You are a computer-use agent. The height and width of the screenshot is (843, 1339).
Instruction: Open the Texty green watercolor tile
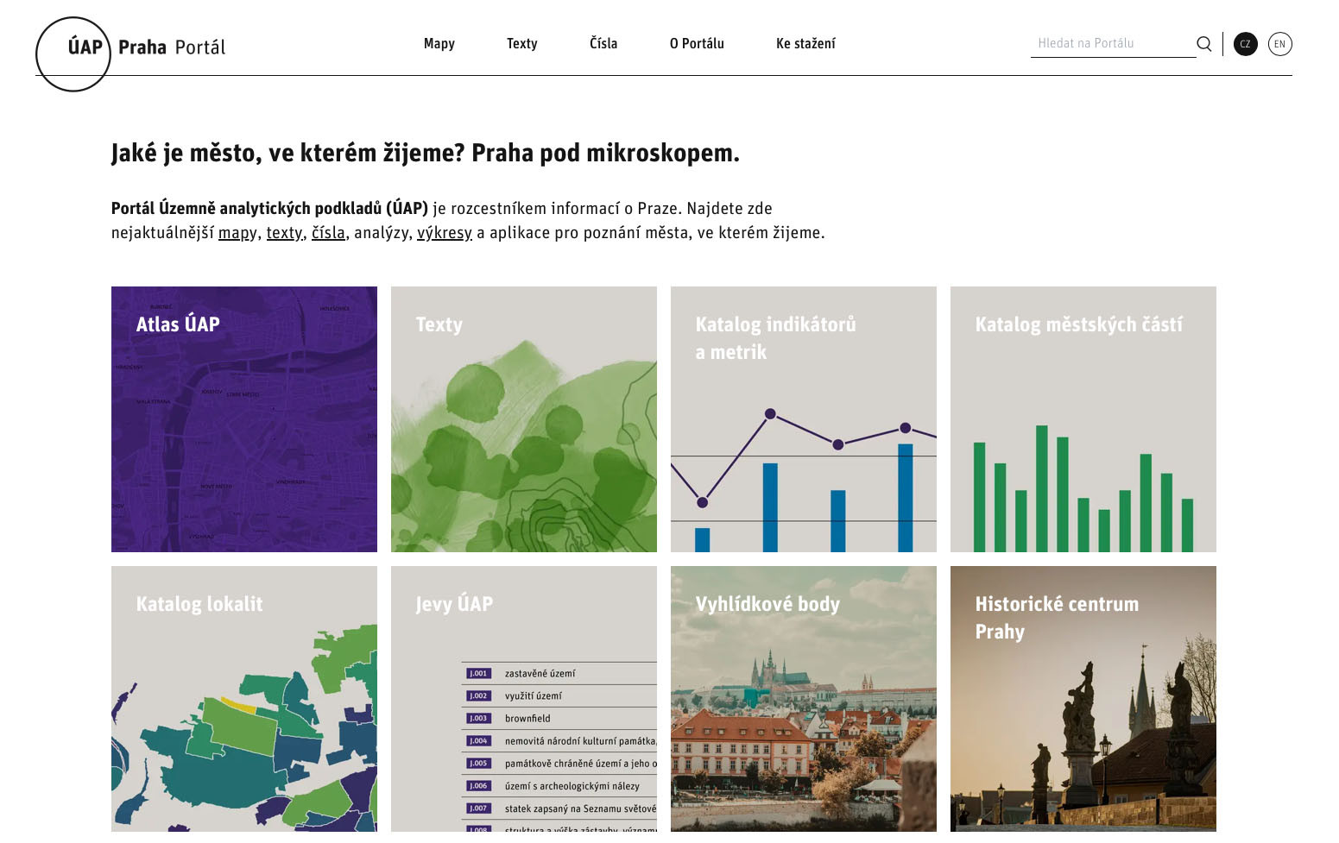coord(524,419)
